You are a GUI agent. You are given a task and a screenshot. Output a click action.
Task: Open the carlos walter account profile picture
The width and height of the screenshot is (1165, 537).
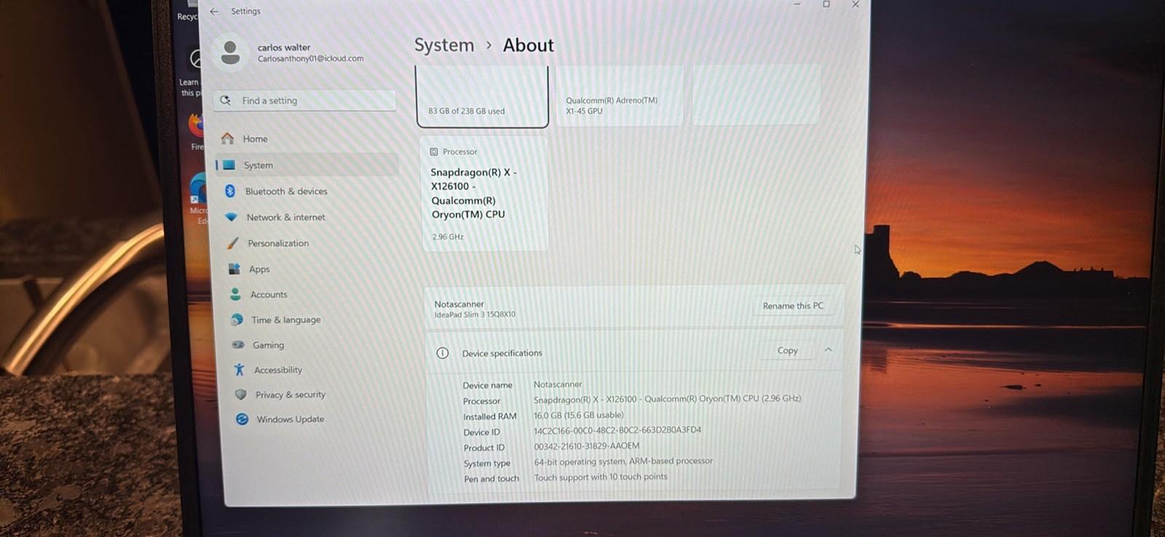231,52
